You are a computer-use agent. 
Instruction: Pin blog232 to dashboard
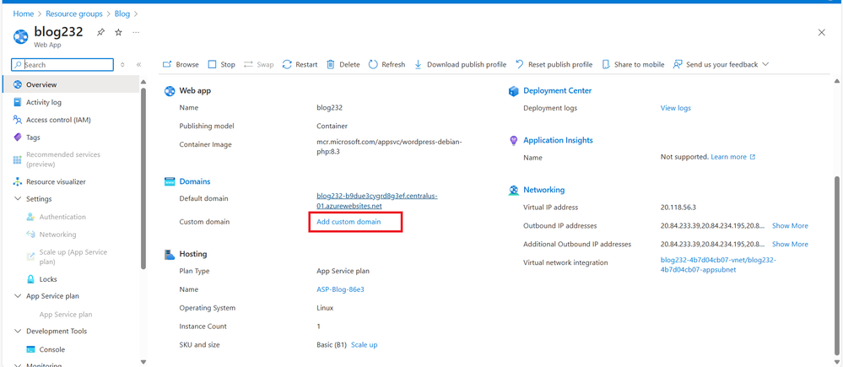click(100, 32)
